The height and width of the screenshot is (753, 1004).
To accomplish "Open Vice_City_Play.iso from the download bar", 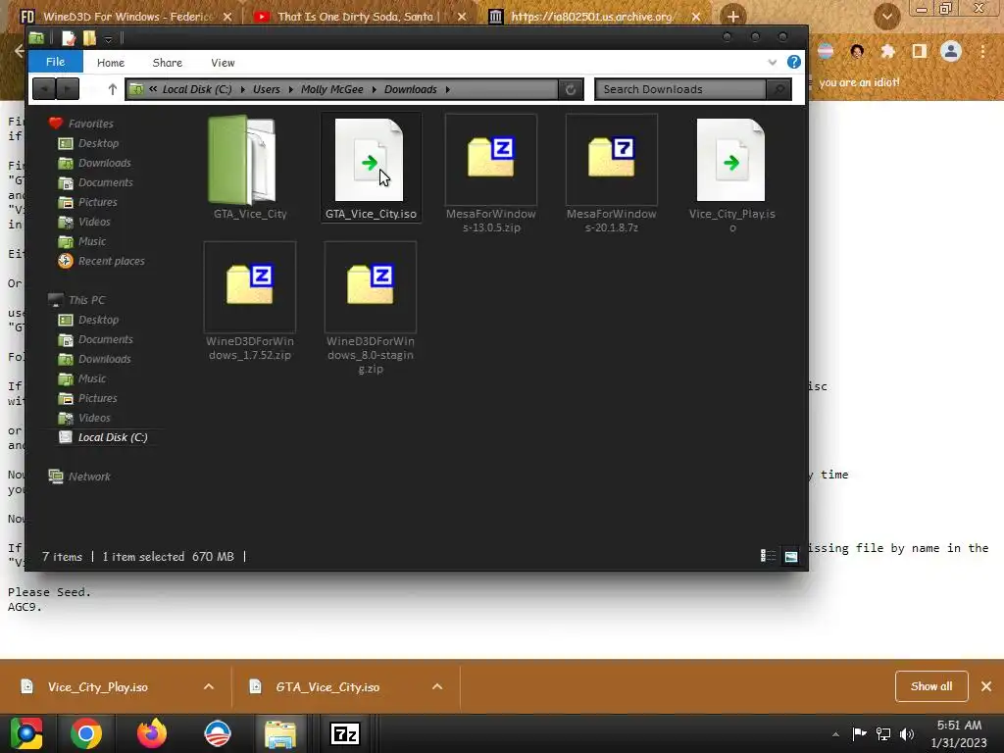I will [x=97, y=687].
